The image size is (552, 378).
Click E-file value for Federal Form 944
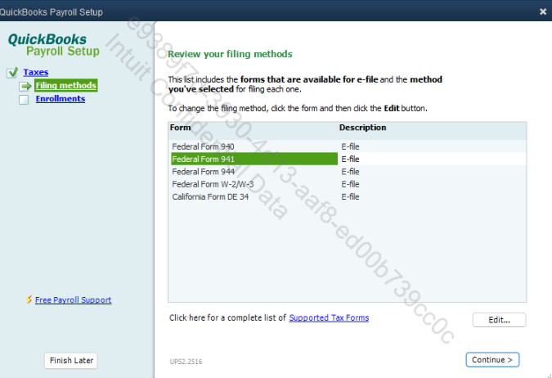(350, 172)
